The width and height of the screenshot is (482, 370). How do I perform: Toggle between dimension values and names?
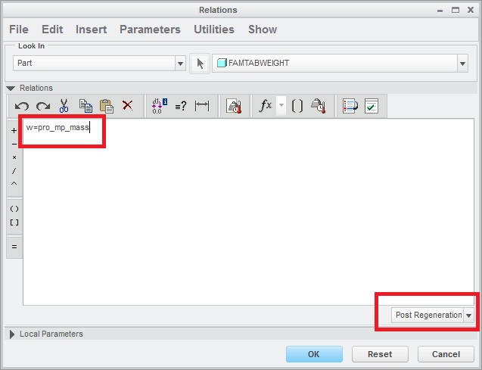click(160, 106)
